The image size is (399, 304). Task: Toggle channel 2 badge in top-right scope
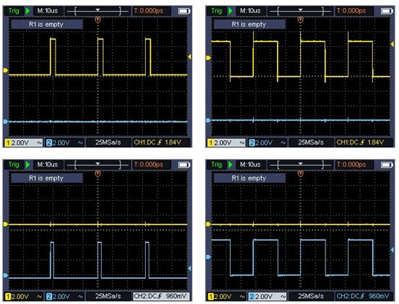coord(251,143)
